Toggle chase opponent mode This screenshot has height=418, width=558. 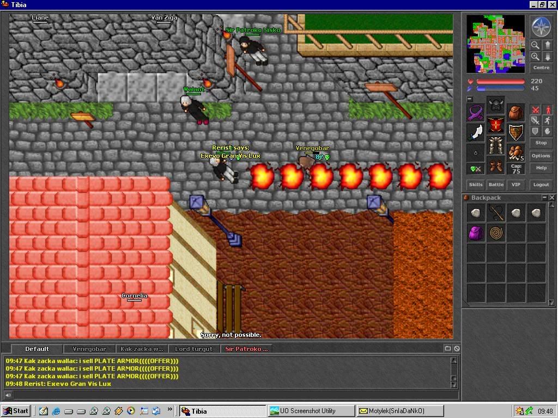(547, 120)
